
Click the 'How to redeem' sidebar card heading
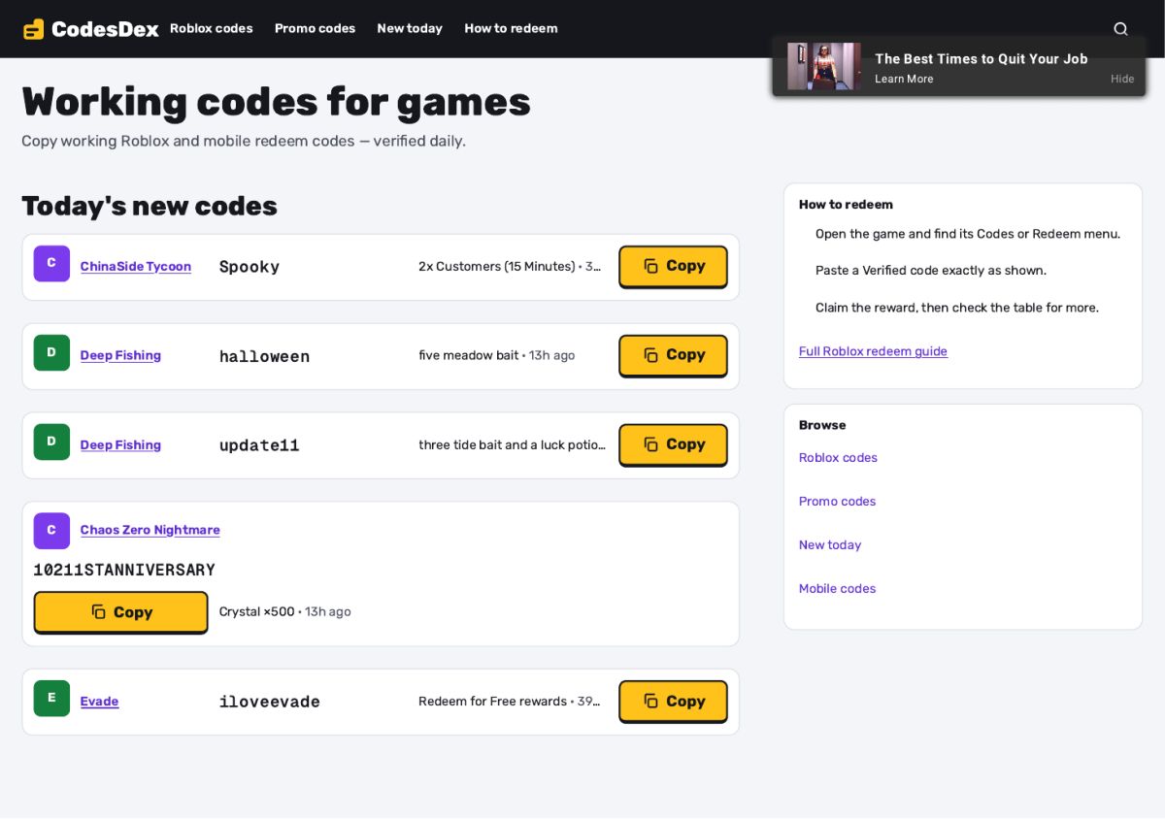(846, 205)
